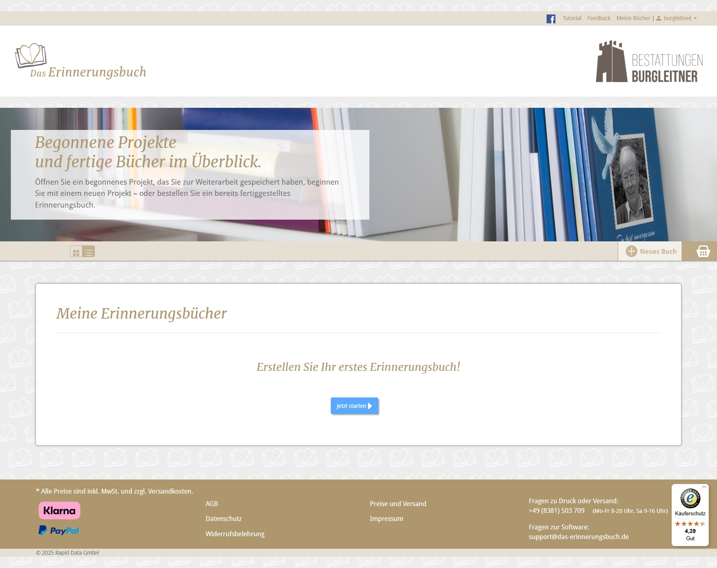Click the Fragen zur Software label
The height and width of the screenshot is (568, 717).
(x=559, y=527)
